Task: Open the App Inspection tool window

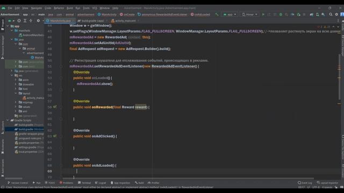Action: 120,183
